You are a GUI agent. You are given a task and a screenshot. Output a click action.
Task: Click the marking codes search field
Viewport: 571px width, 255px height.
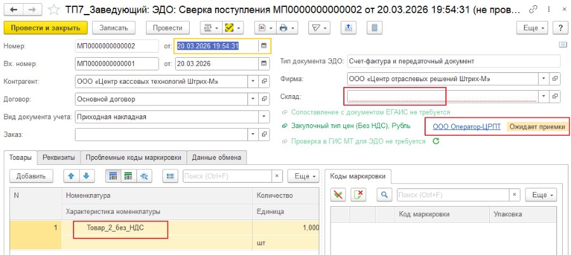tap(452, 195)
